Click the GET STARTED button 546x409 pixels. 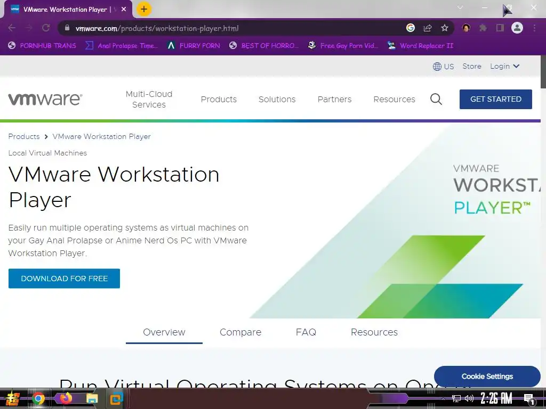(x=495, y=99)
